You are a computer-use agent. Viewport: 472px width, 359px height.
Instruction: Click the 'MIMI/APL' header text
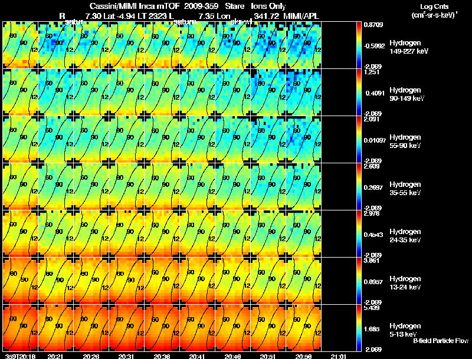301,16
